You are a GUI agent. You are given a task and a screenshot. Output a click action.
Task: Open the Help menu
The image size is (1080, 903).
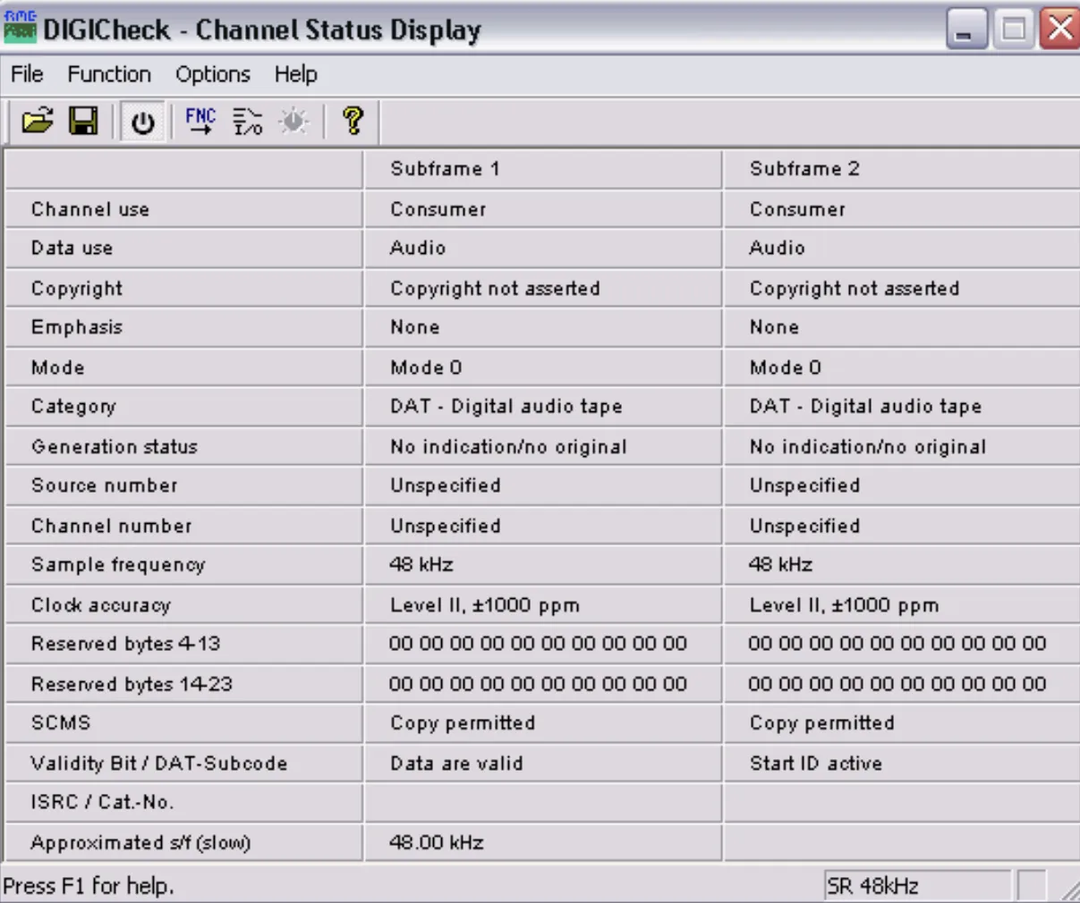295,74
